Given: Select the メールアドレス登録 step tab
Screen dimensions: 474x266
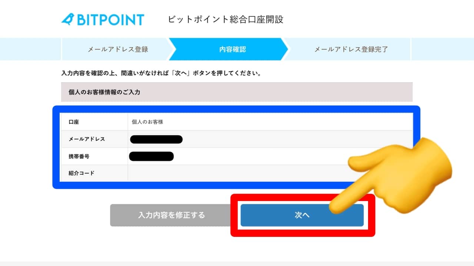Looking at the screenshot, I should click(x=118, y=49).
